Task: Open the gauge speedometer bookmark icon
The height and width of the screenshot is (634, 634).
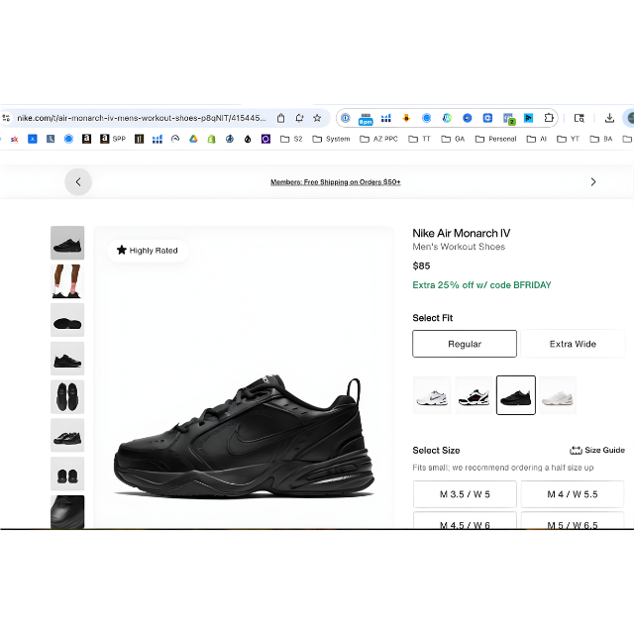Action: pos(175,139)
